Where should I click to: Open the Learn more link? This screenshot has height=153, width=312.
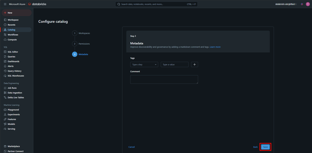(x=215, y=47)
